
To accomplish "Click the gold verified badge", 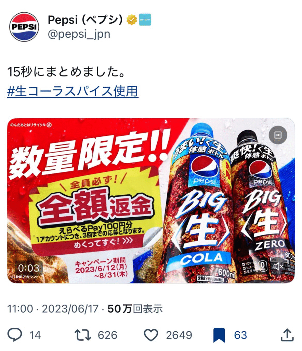I will point(132,20).
